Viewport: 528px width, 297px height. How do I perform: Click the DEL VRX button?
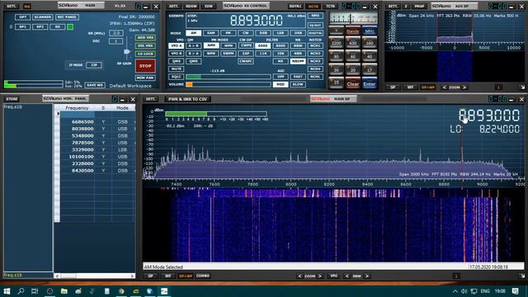tap(145, 45)
